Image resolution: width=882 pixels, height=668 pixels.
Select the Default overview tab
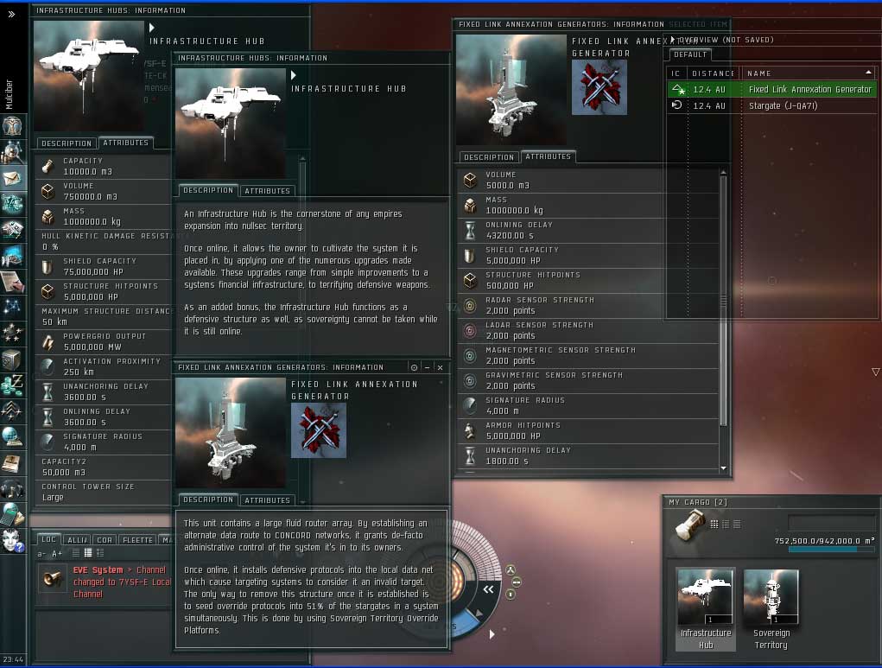[x=690, y=54]
